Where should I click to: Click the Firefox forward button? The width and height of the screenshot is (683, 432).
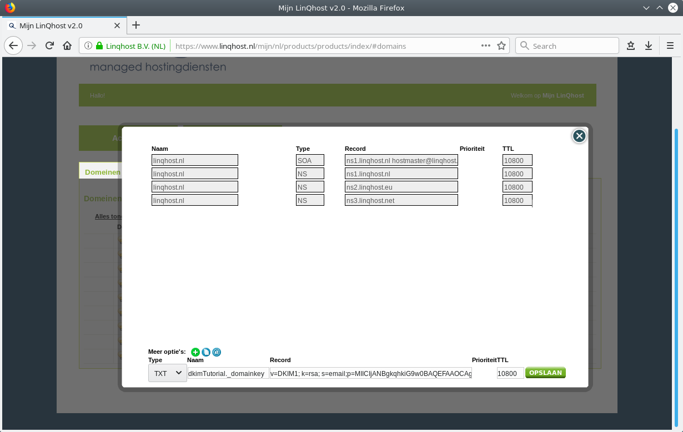pyautogui.click(x=32, y=46)
